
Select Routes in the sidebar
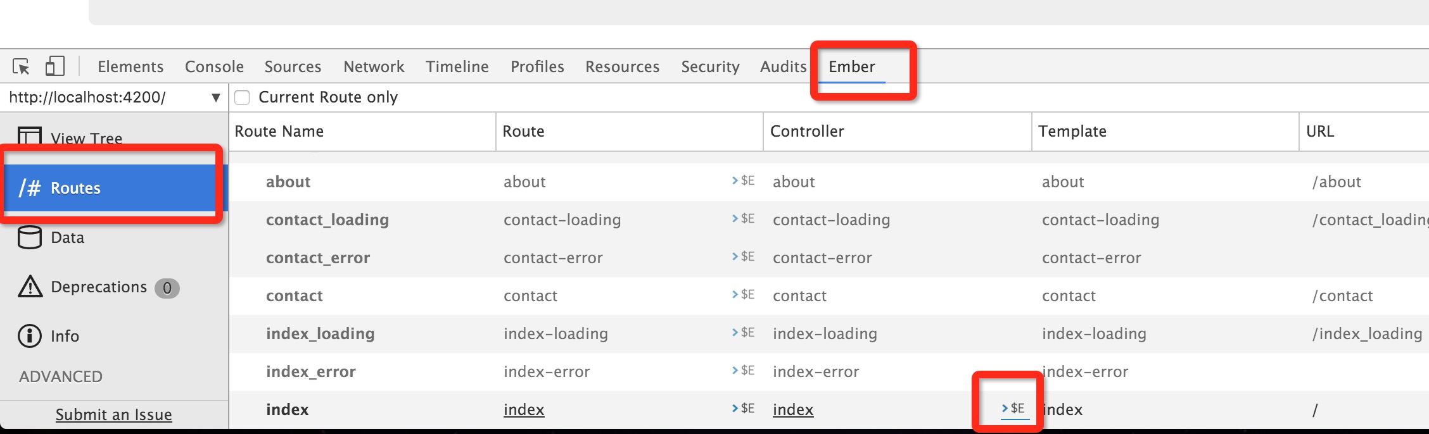(75, 188)
